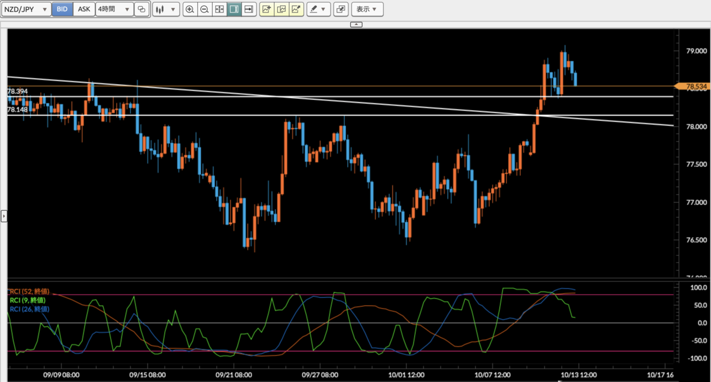Zoom in on the chart
The image size is (711, 382).
190,9
